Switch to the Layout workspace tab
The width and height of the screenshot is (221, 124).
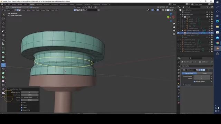click(32, 4)
